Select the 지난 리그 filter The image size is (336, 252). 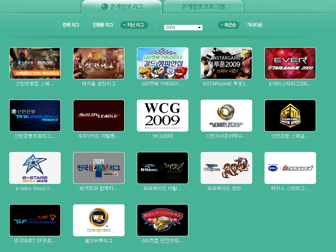[x=134, y=25]
